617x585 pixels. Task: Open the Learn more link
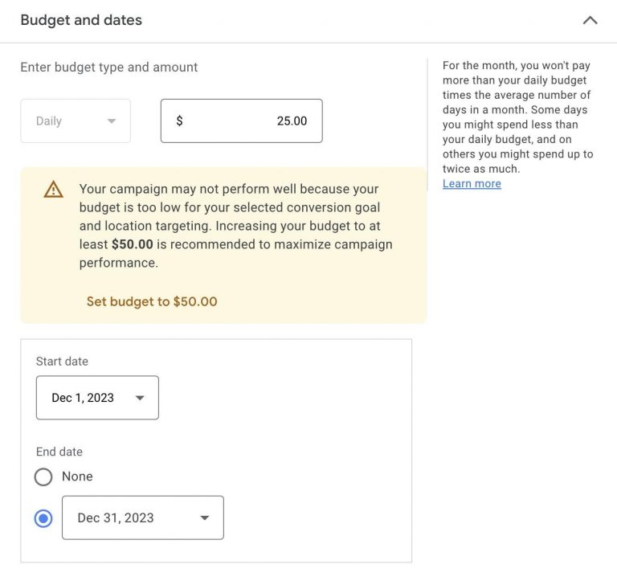(x=472, y=184)
